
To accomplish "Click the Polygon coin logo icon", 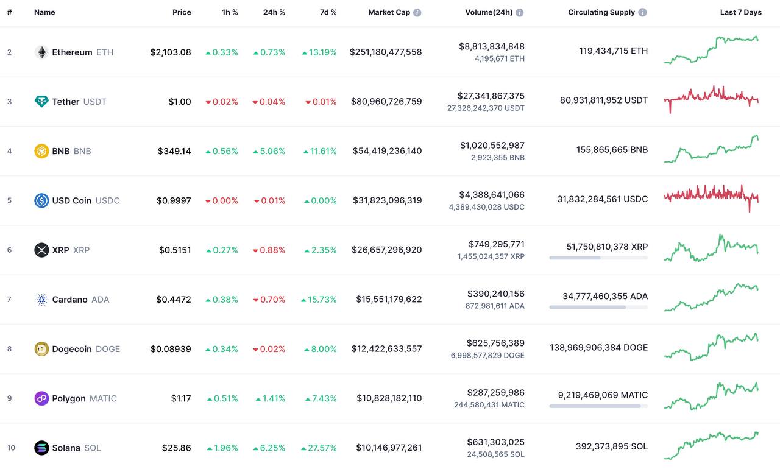I will click(x=41, y=398).
